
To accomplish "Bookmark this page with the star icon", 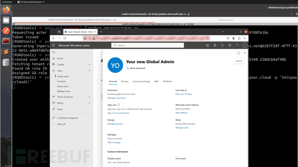I will point(207,38).
